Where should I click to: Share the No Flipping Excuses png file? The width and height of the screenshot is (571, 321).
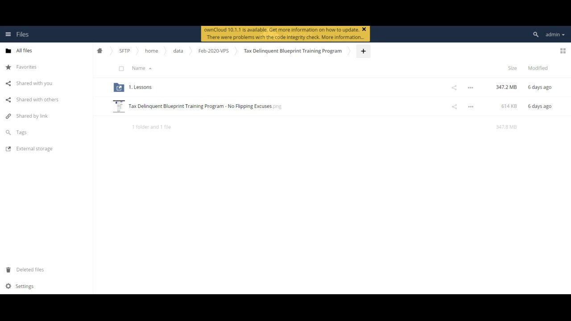[454, 107]
